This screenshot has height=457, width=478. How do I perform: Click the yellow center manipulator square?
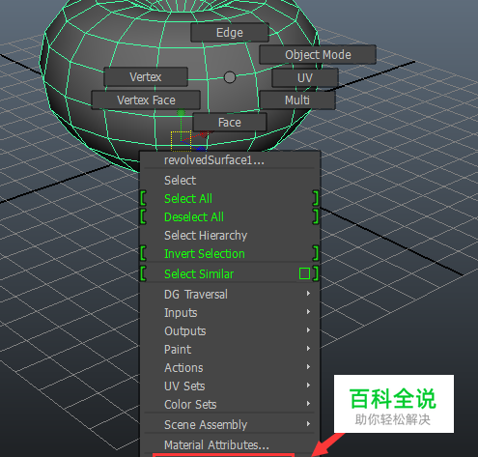(x=181, y=141)
